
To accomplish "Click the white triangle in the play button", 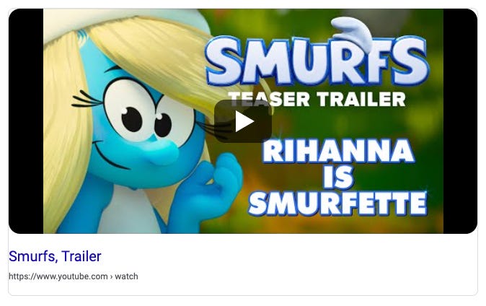I will click(x=244, y=121).
